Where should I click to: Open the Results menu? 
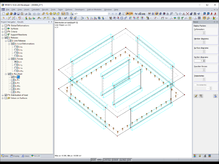(x=45, y=9)
